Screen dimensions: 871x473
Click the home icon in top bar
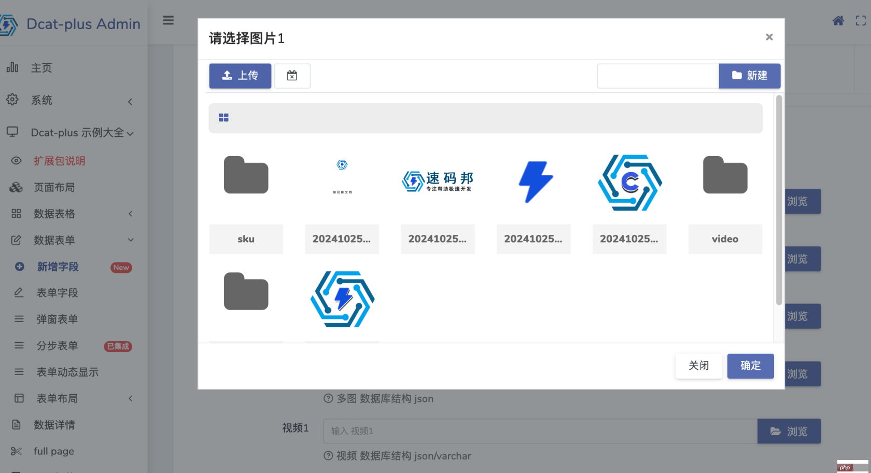pyautogui.click(x=838, y=21)
